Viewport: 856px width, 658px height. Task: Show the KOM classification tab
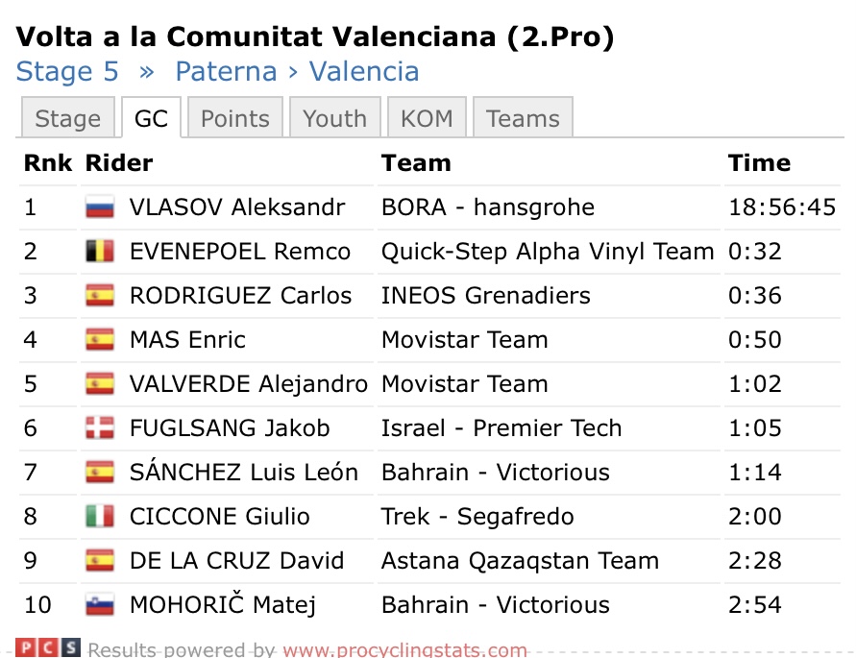click(x=427, y=119)
